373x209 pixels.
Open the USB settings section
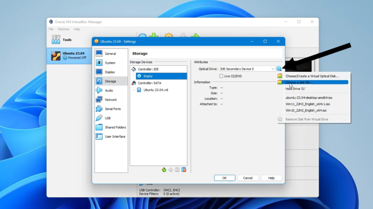pos(111,118)
